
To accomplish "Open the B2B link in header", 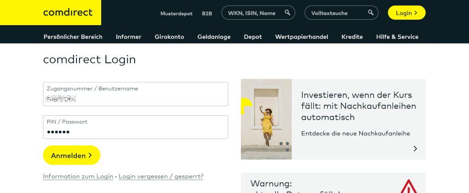I will (207, 13).
